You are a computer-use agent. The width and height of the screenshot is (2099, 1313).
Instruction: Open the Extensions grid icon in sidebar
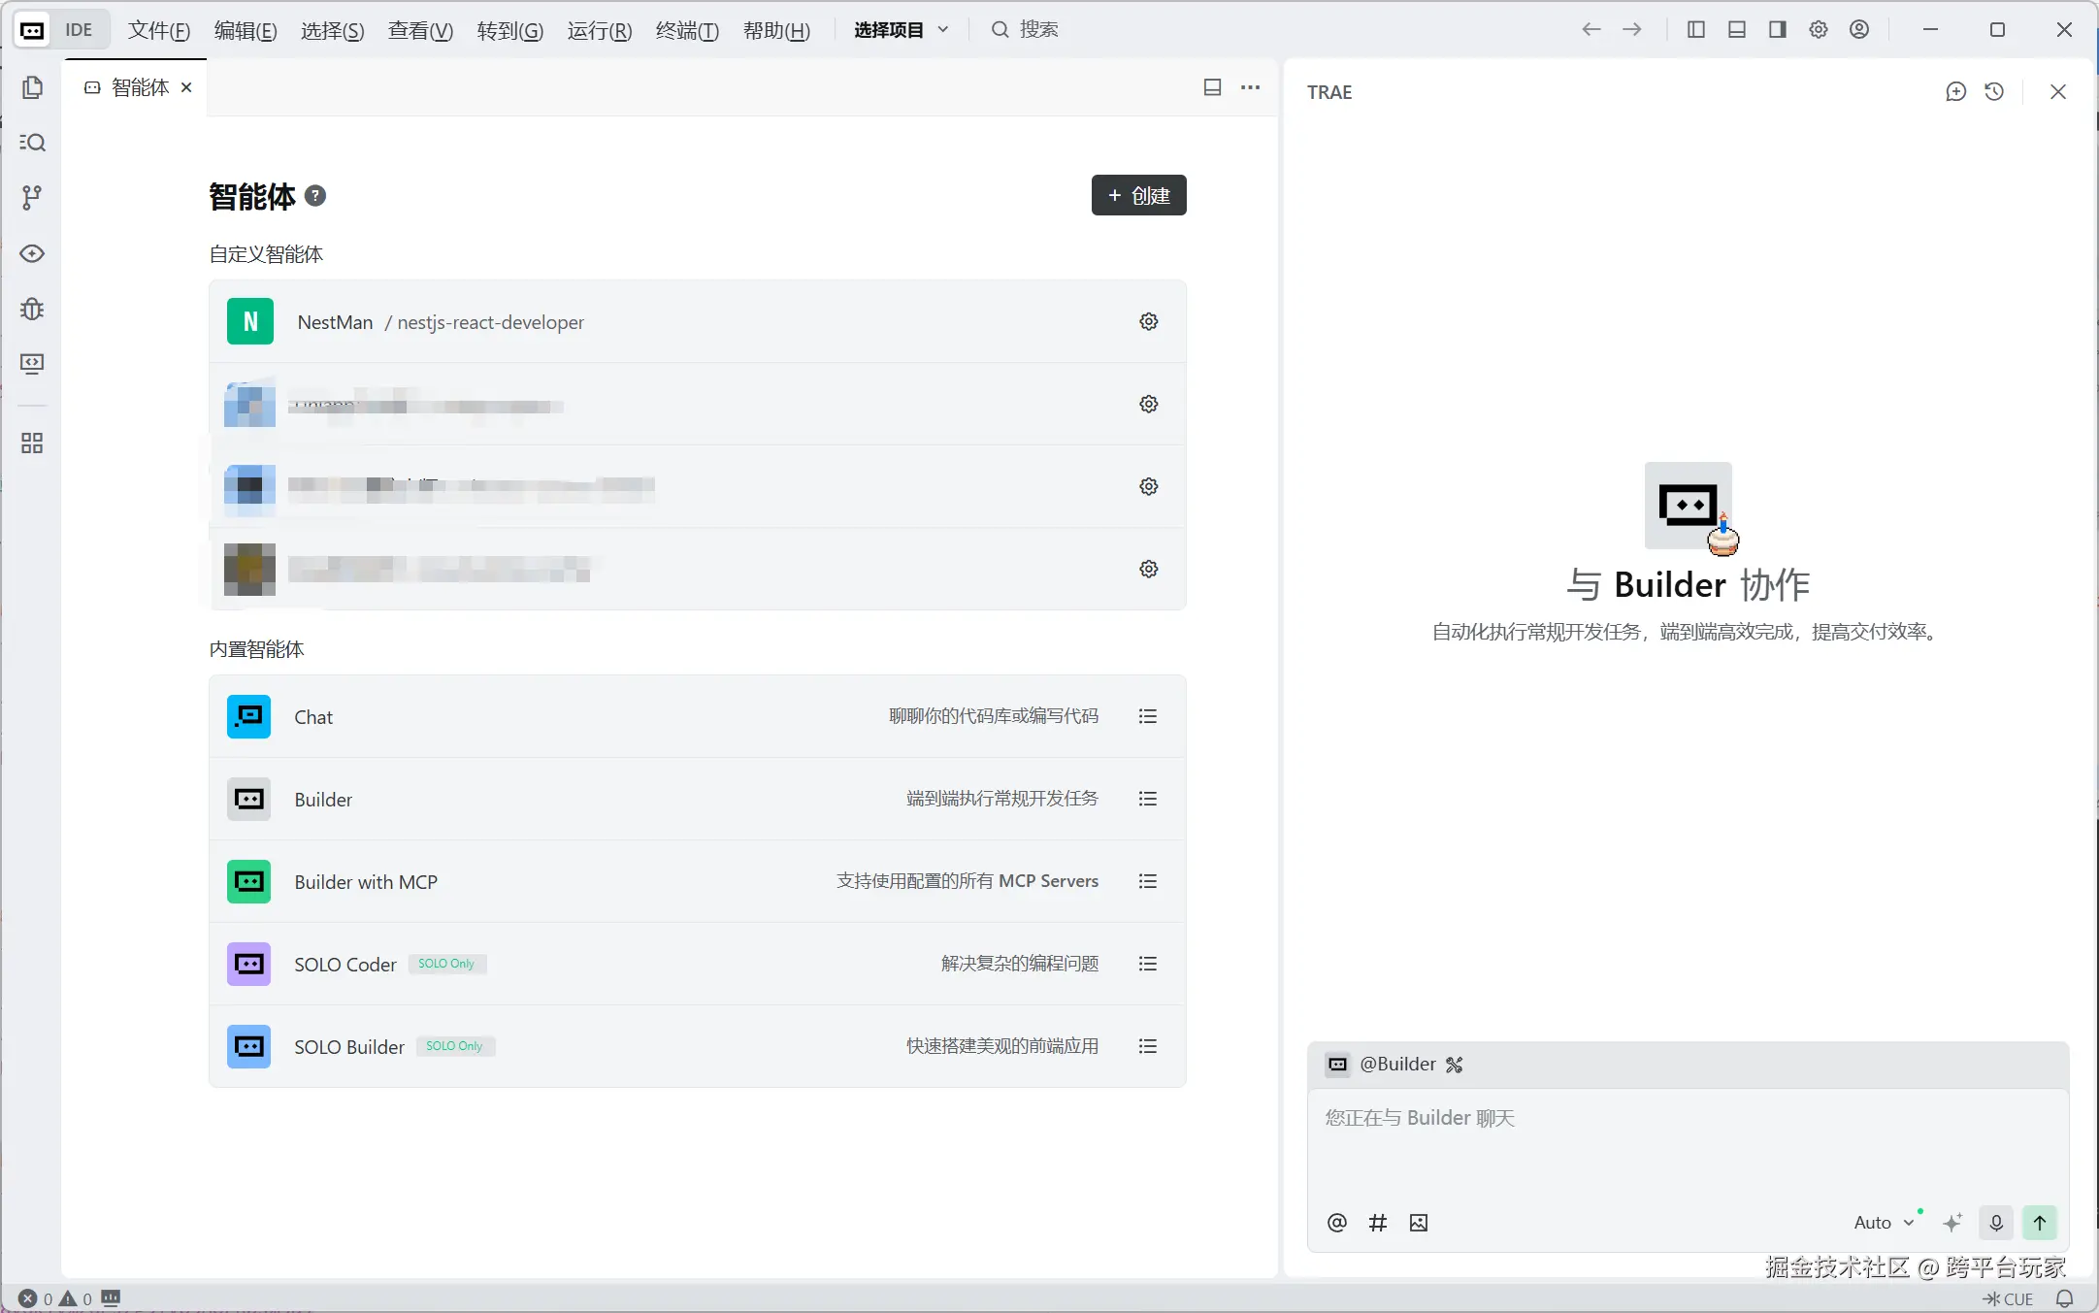32,443
